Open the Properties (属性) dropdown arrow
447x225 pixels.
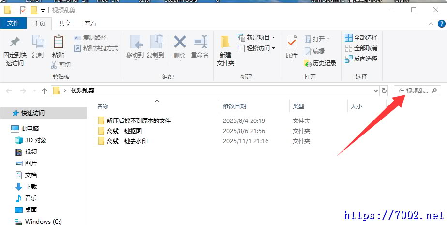pyautogui.click(x=293, y=60)
